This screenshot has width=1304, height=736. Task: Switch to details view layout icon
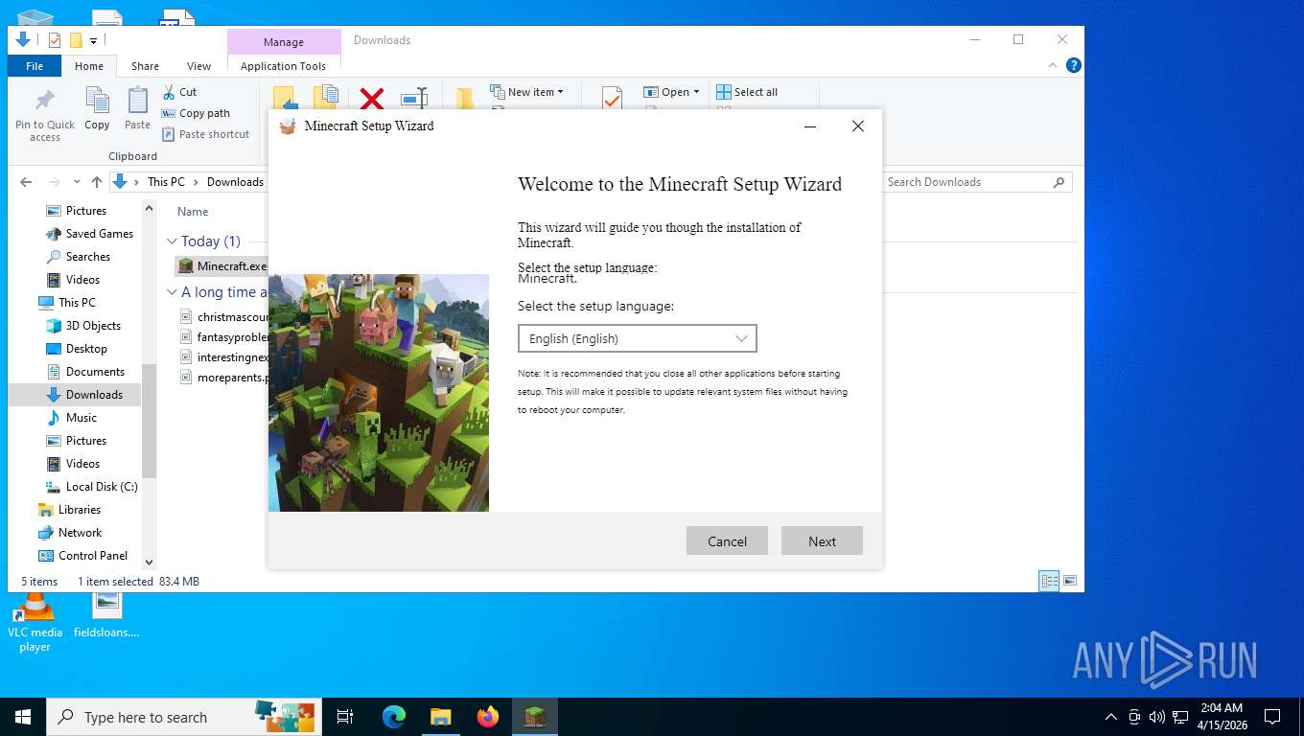pyautogui.click(x=1050, y=581)
